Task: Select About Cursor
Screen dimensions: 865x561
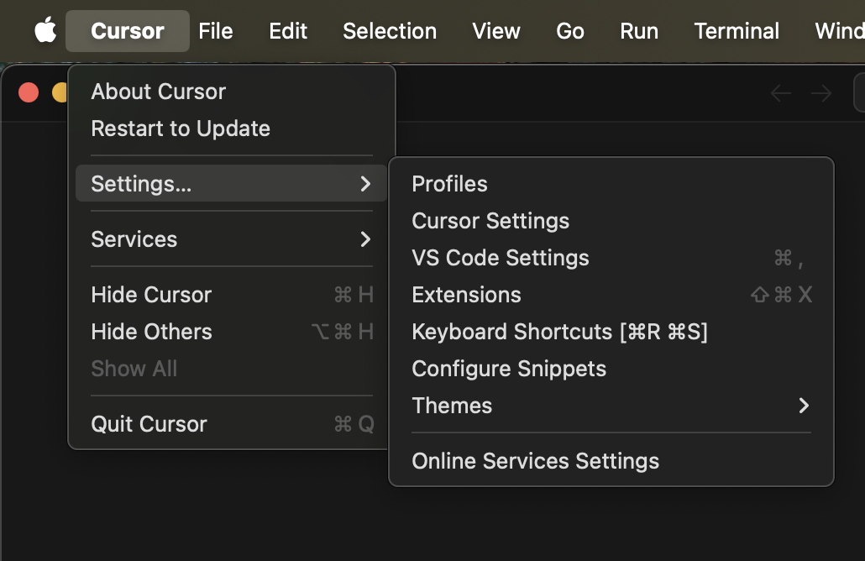Action: click(x=158, y=91)
